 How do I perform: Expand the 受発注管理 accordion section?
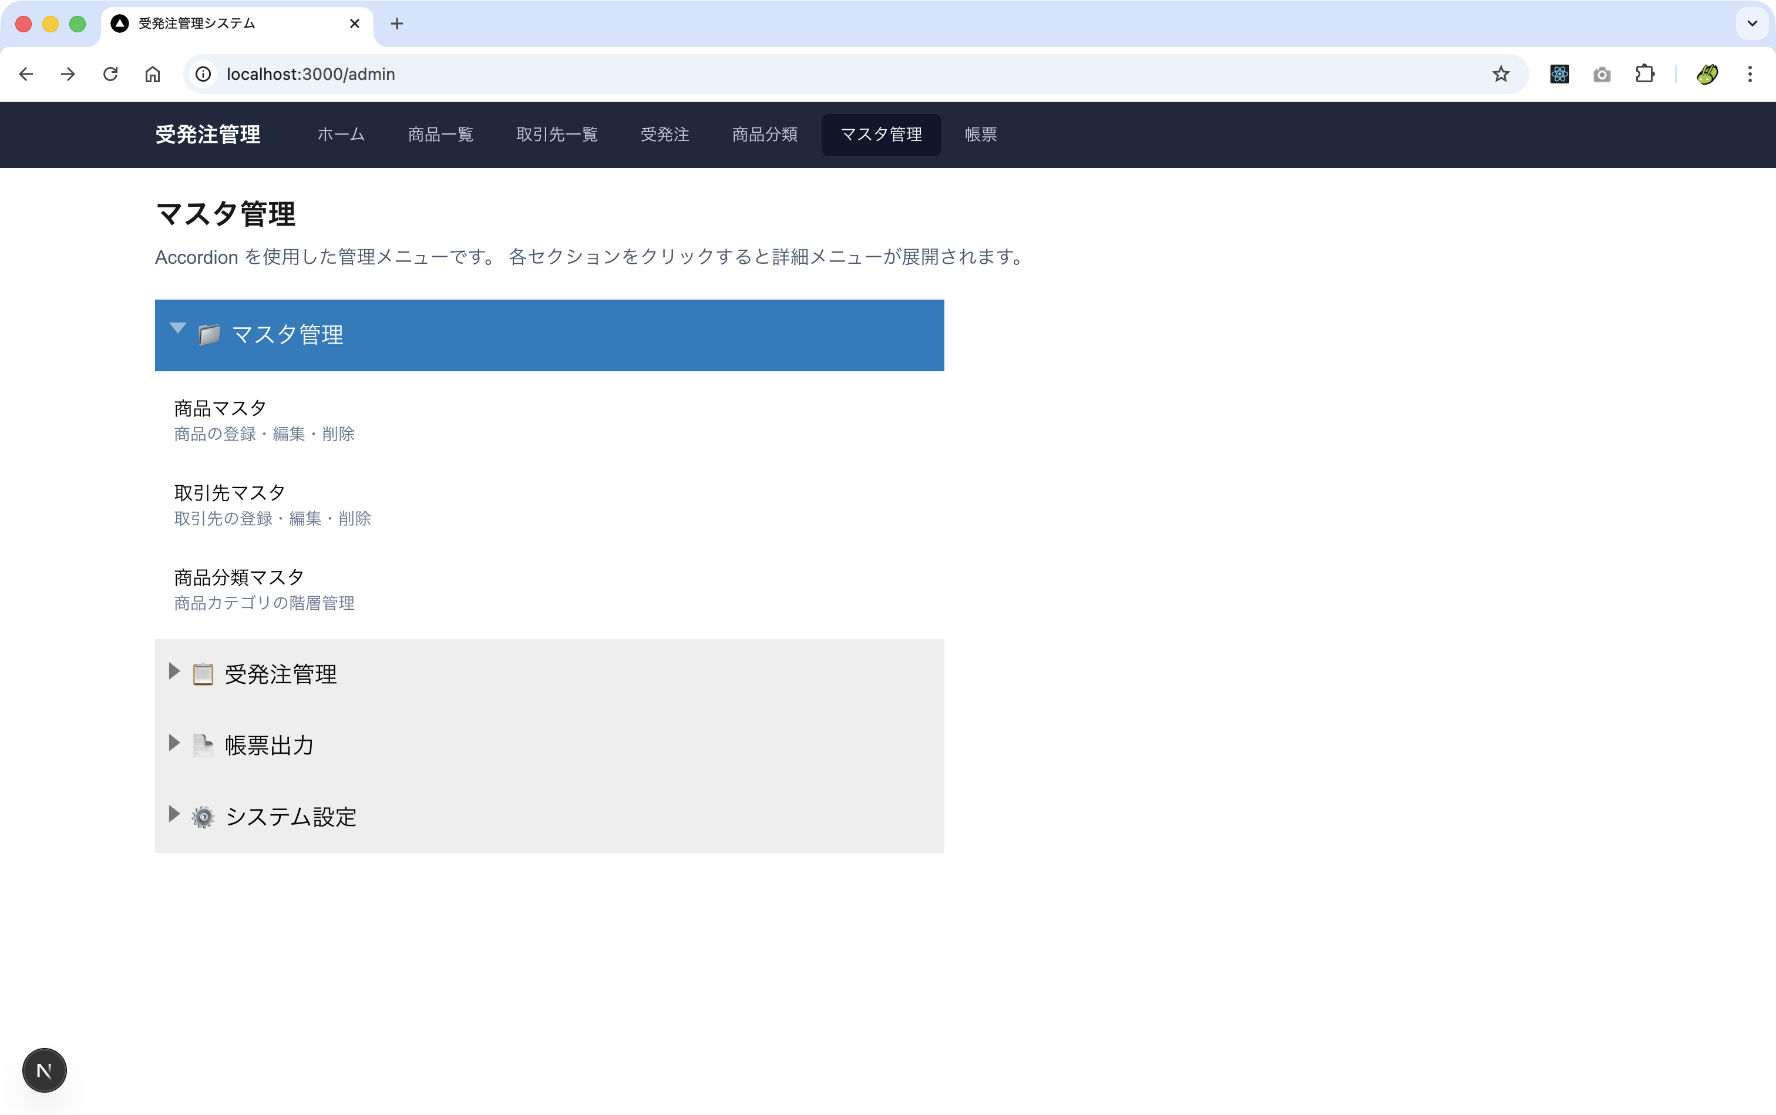coord(280,673)
